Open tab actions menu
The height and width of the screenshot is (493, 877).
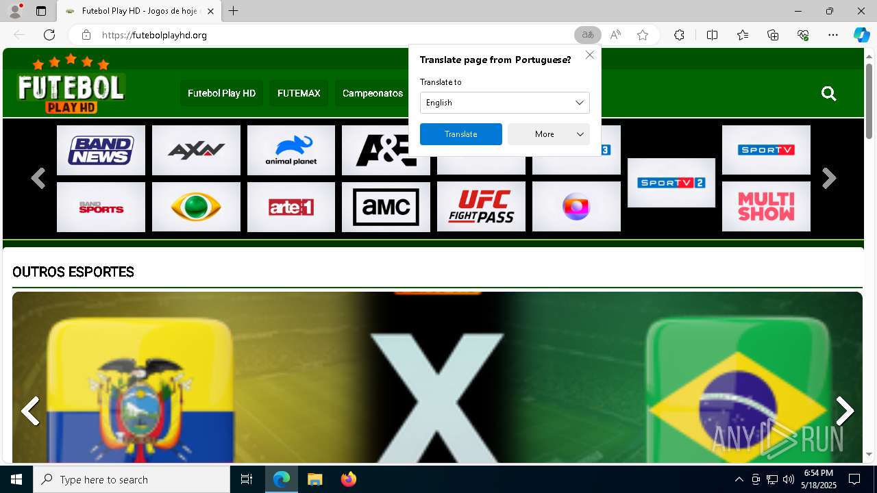pyautogui.click(x=41, y=11)
